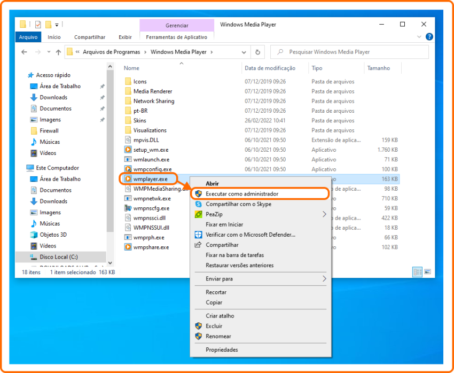Image resolution: width=454 pixels, height=373 pixels.
Task: Sort by the Tamanho column header
Action: [x=379, y=68]
